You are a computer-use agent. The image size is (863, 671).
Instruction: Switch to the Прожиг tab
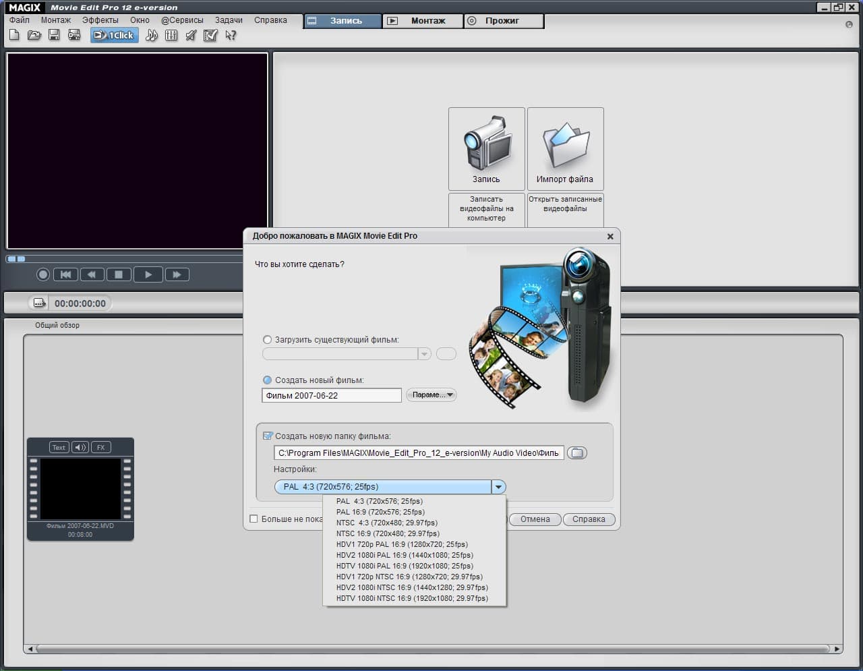coord(502,21)
